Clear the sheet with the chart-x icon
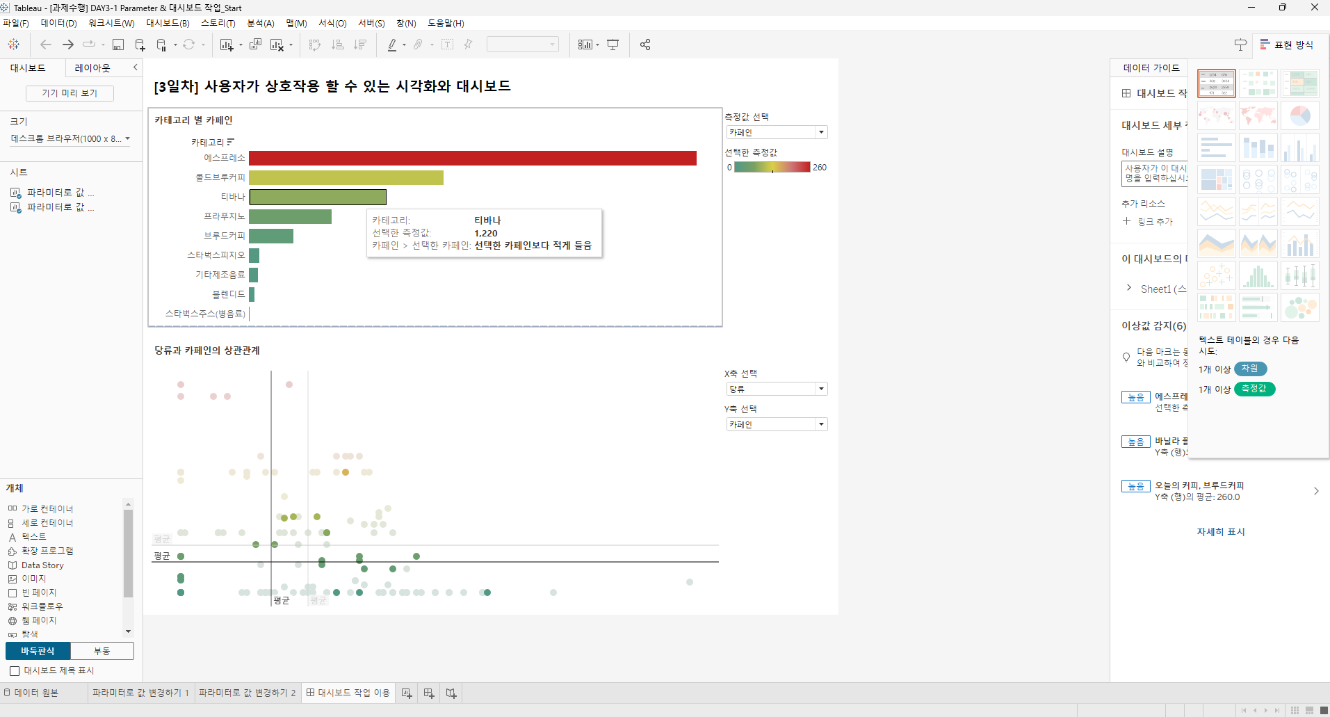Screen dimensions: 1330x717 pyautogui.click(x=277, y=45)
